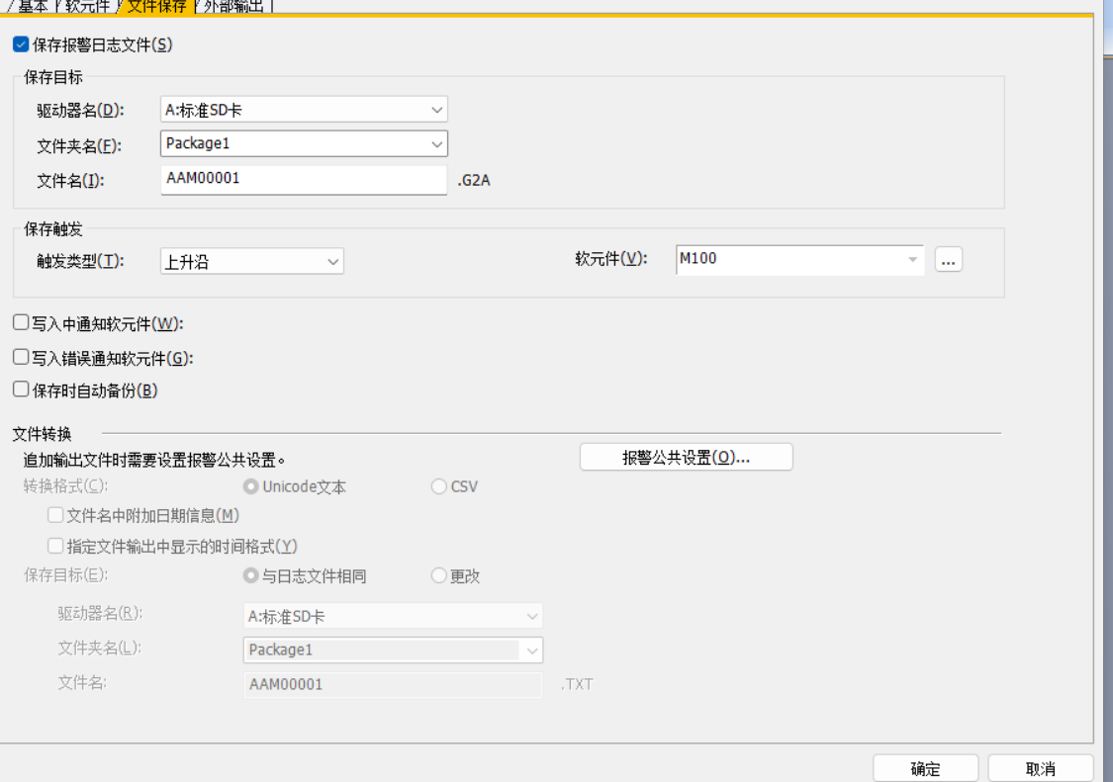Select the CSV conversion format radio button
This screenshot has width=1113, height=782.
click(x=439, y=486)
